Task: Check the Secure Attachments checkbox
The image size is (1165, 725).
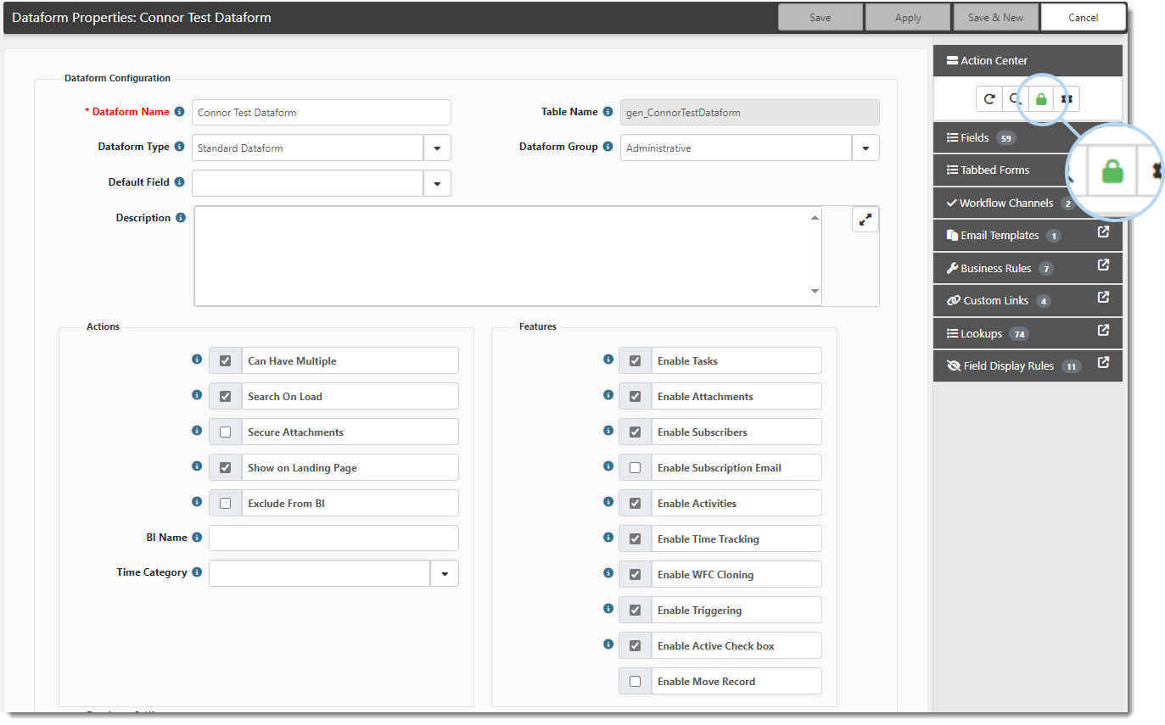Action: pos(225,432)
